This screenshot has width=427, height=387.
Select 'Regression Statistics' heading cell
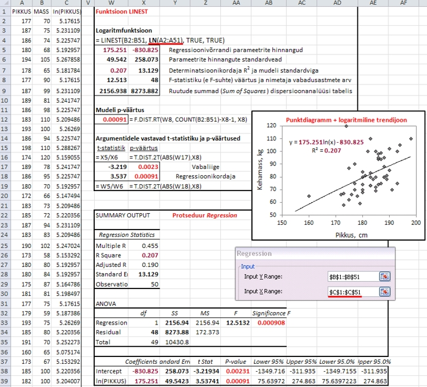(x=127, y=235)
